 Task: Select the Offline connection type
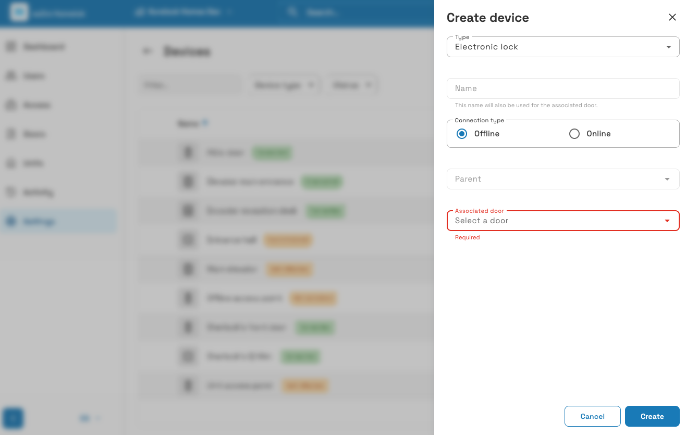click(x=462, y=134)
